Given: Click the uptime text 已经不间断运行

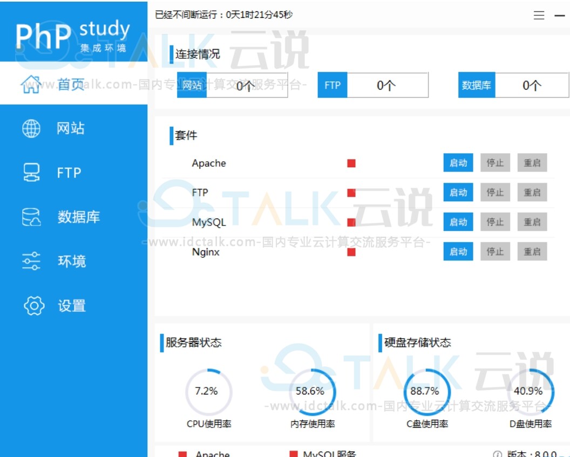Looking at the screenshot, I should point(223,15).
